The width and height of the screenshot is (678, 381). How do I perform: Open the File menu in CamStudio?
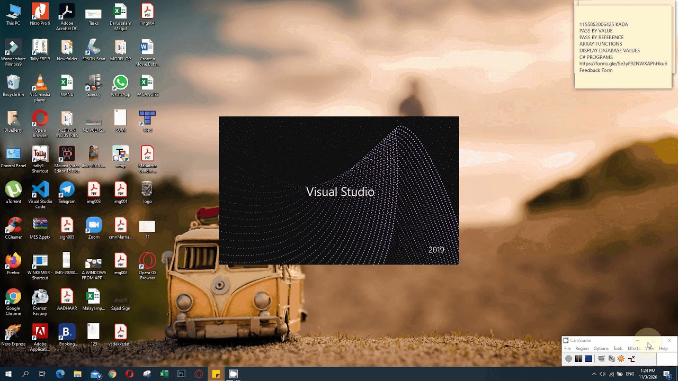pos(567,349)
